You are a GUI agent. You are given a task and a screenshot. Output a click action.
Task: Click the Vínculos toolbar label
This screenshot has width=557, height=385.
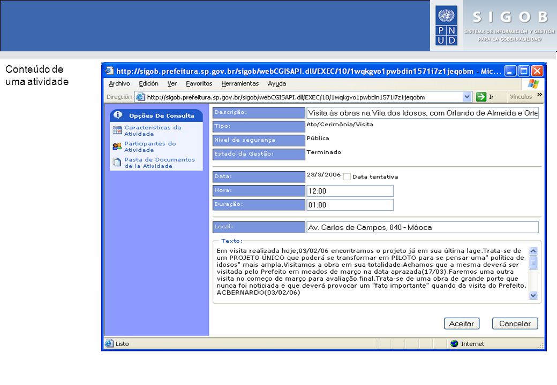coord(521,97)
